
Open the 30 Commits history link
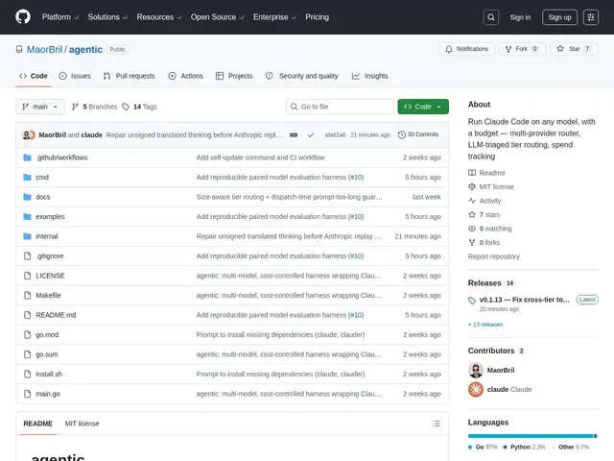click(418, 134)
